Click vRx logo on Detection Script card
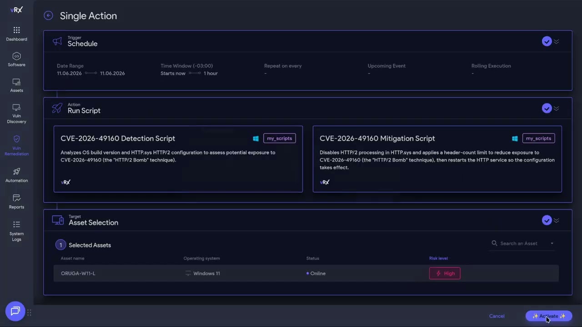 [x=65, y=182]
